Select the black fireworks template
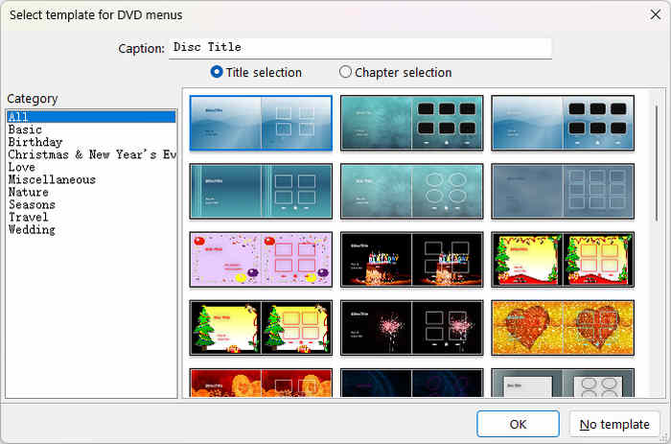This screenshot has width=671, height=444. click(411, 328)
